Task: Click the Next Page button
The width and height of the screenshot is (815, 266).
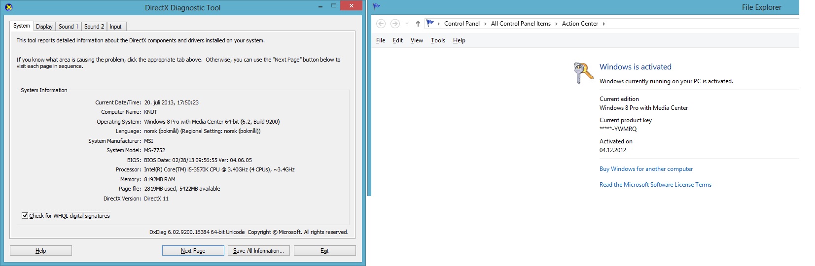Action: (193, 251)
